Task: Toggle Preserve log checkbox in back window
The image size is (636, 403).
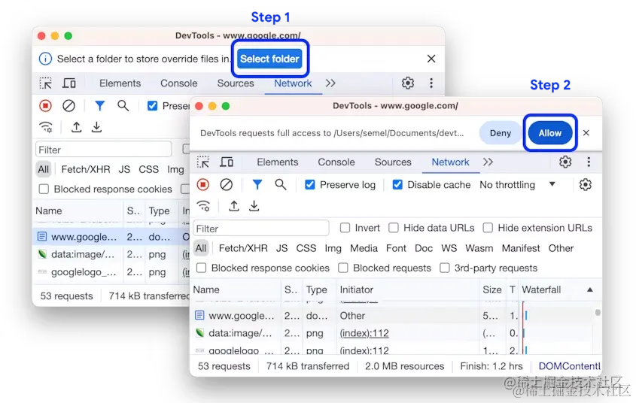Action: click(153, 106)
